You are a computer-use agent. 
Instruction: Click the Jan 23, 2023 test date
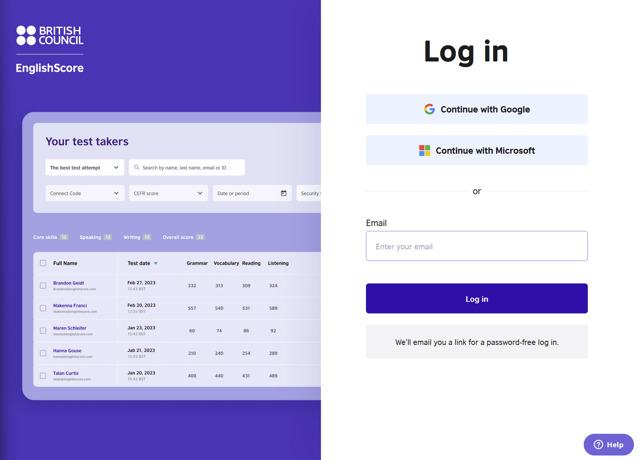pyautogui.click(x=142, y=328)
